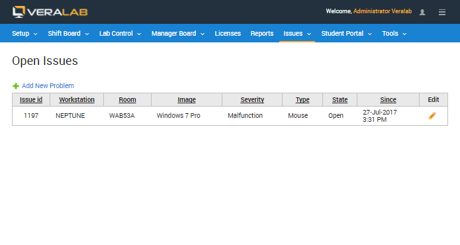Select the WAB53A room cell

click(x=127, y=116)
